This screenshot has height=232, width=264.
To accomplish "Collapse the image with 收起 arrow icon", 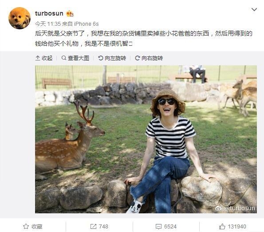I will 38,58.
